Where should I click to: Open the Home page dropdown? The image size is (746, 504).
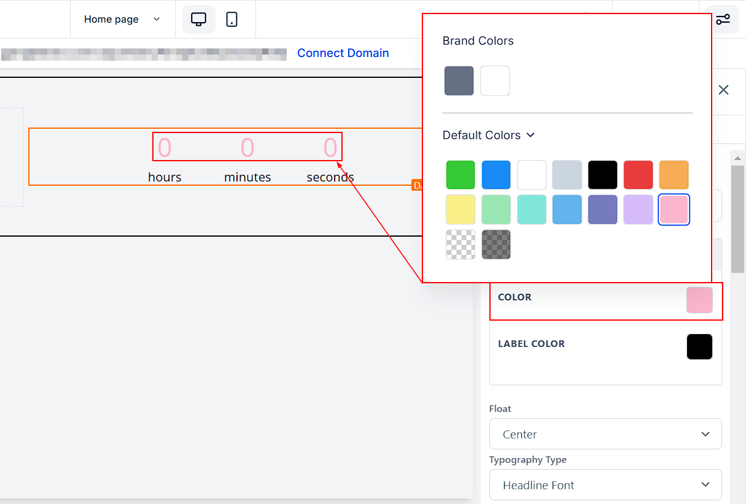click(x=122, y=19)
